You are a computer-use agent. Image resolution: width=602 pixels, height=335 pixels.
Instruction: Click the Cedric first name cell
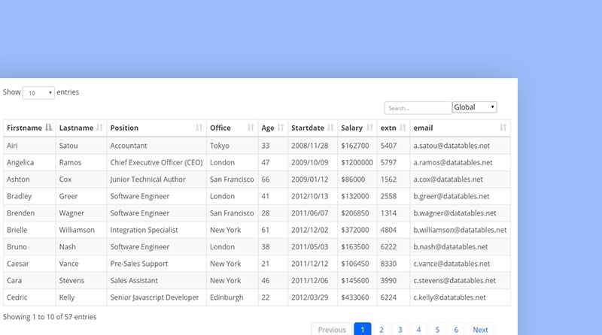coord(29,297)
